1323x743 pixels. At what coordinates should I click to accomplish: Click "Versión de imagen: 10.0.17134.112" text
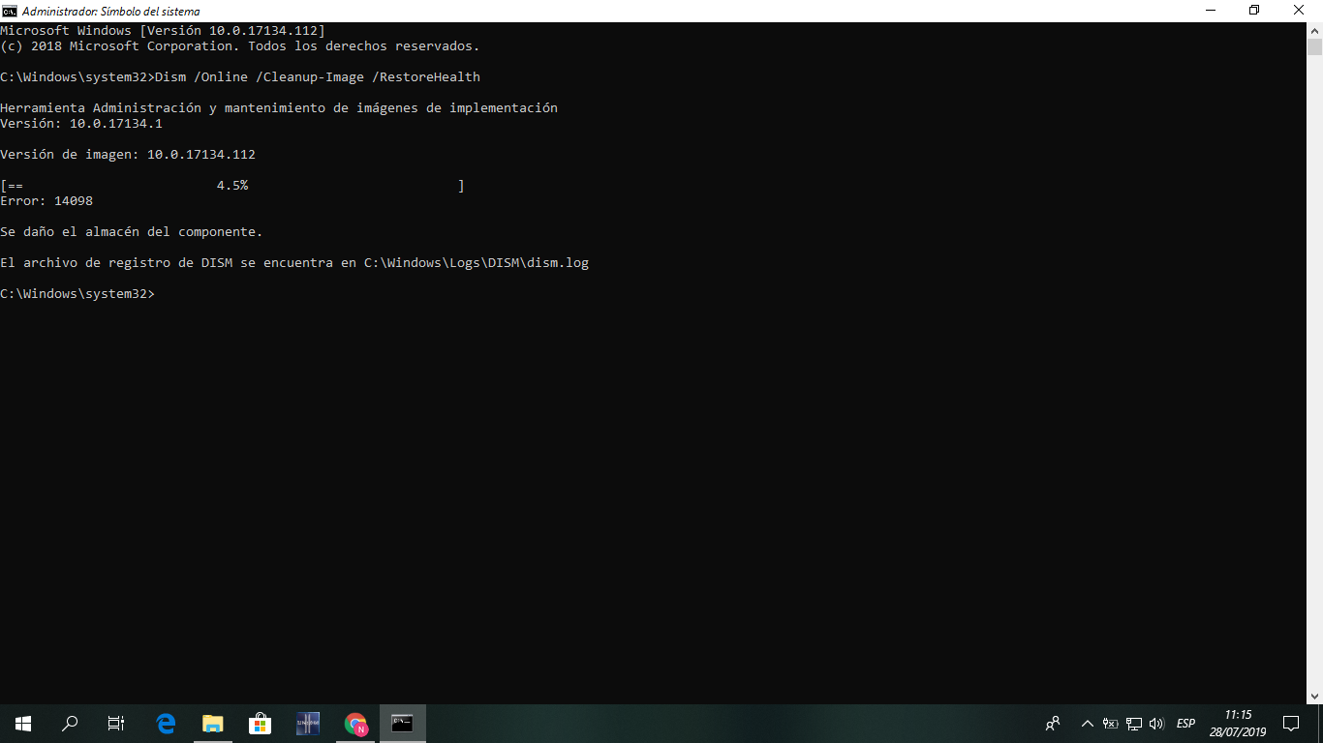[x=128, y=155]
